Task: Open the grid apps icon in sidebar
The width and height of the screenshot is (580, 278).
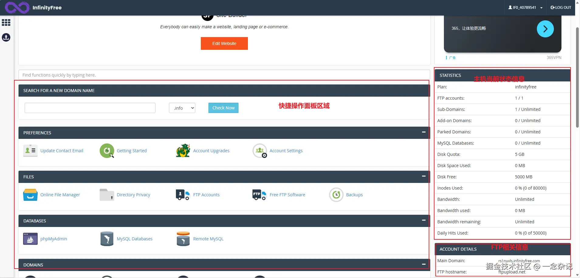Action: [x=6, y=22]
